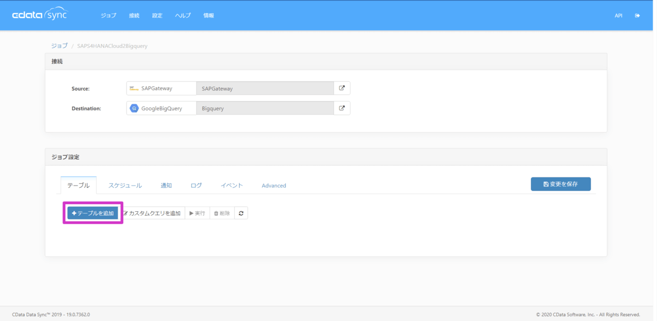This screenshot has height=321, width=657.
Task: Open the 設定 menu in top navigation
Action: (157, 15)
